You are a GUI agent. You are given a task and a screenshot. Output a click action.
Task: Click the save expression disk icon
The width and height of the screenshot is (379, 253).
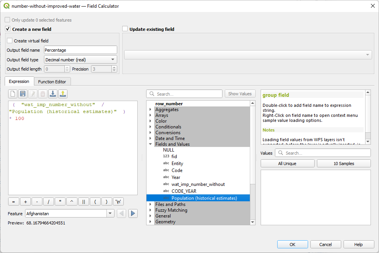coord(23,94)
